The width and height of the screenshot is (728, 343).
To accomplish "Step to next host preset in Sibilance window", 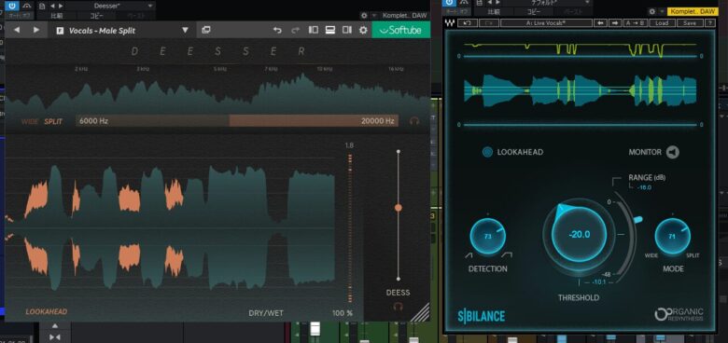I will [498, 2].
